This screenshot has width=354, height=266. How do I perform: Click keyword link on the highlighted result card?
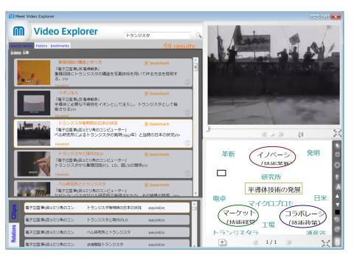click(x=62, y=144)
